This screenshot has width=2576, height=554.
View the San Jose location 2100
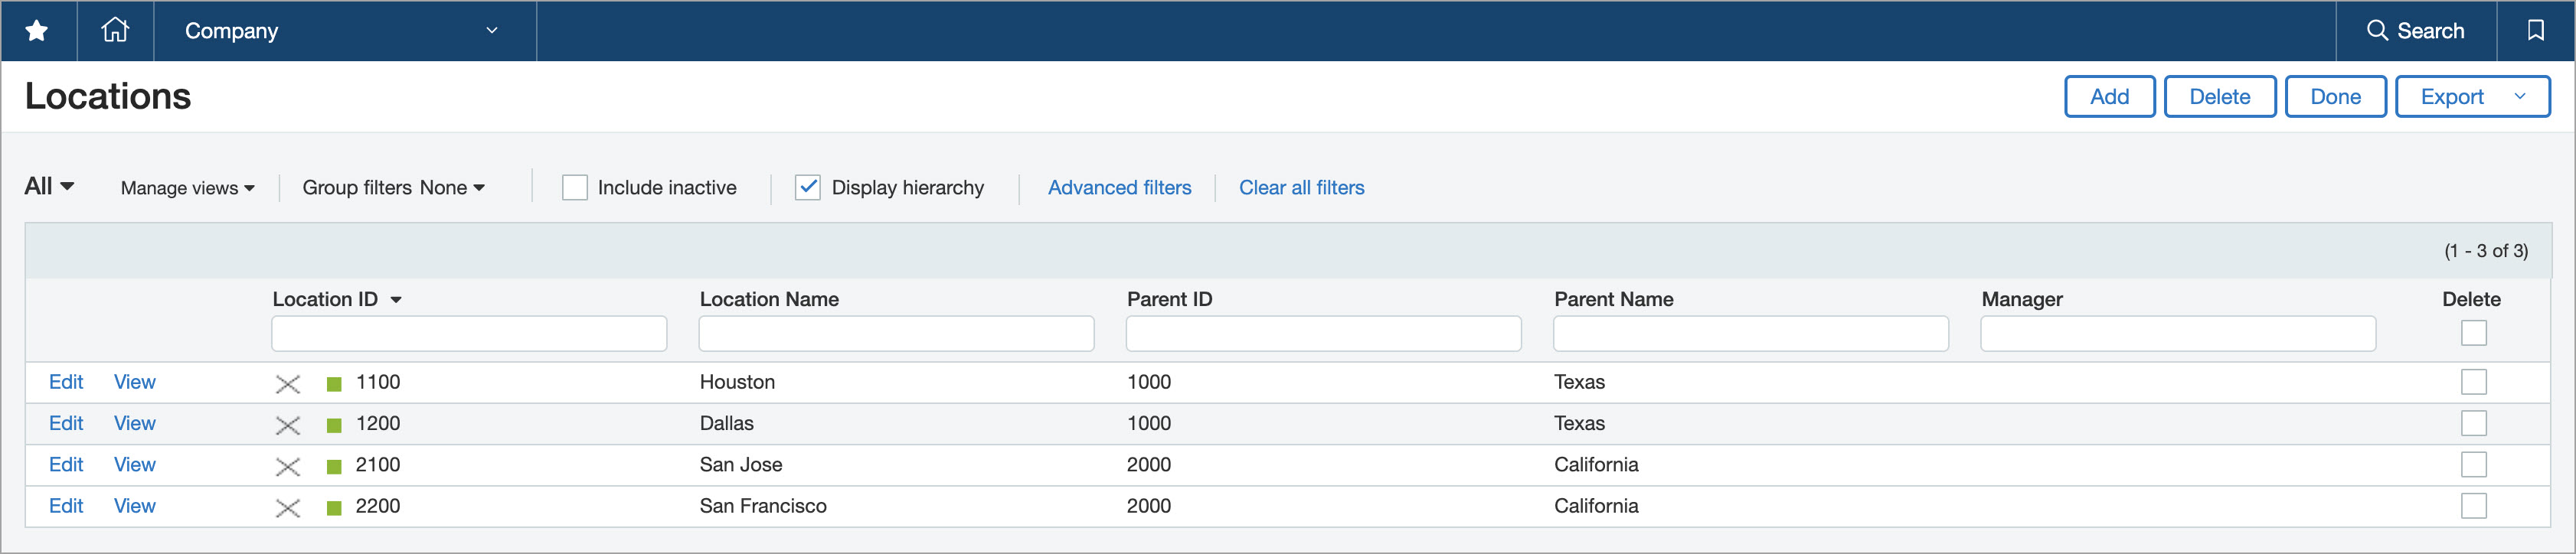(134, 464)
